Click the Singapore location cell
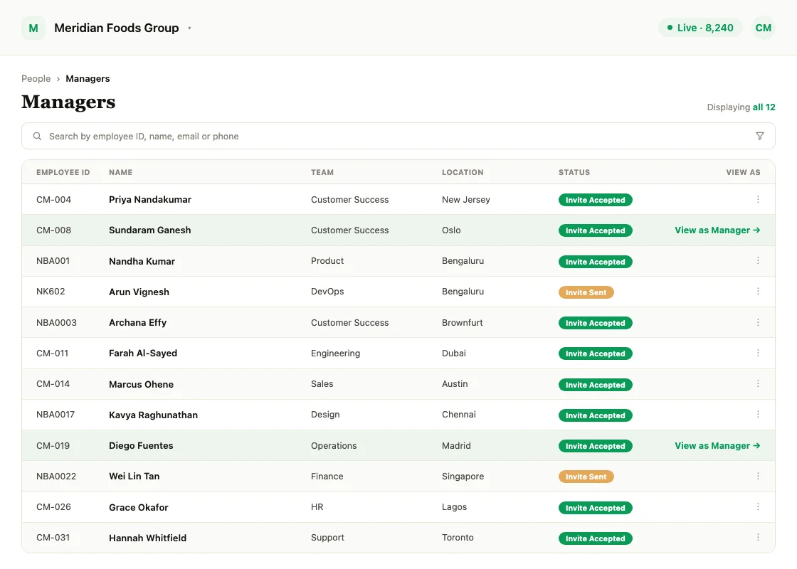The width and height of the screenshot is (797, 569). point(463,476)
